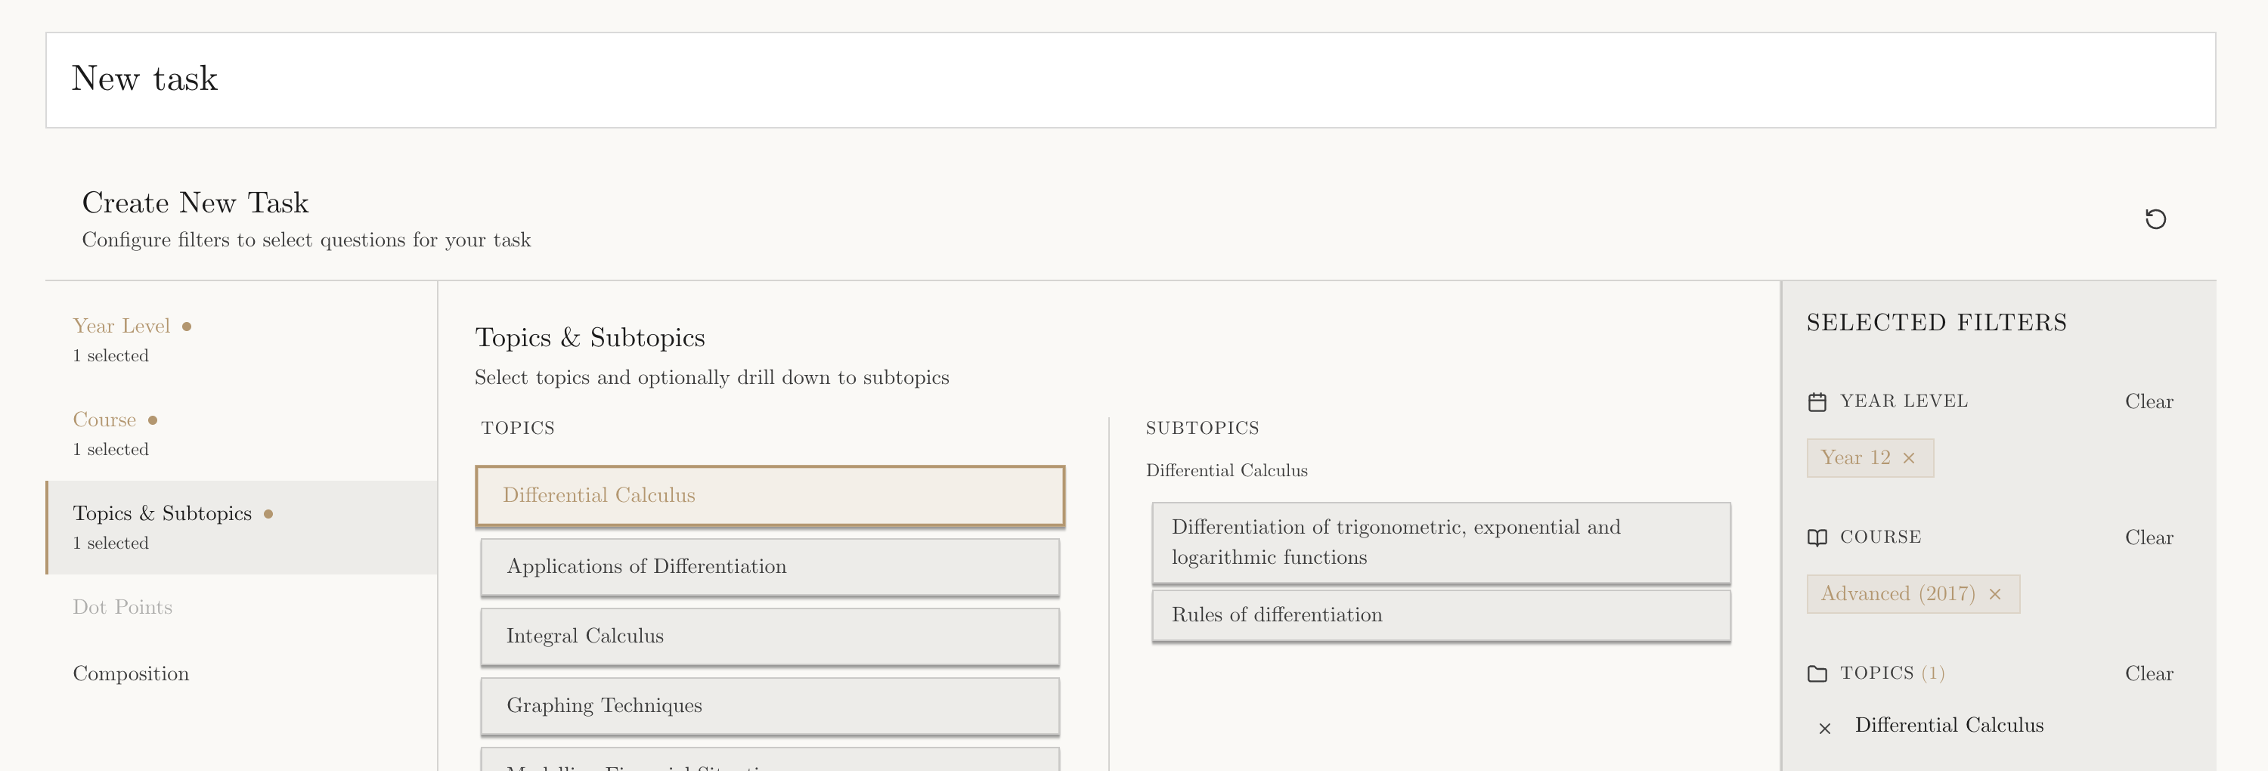Viewport: 2268px width, 771px height.
Task: Remove Differential Calculus from selected topics
Action: 1824,728
